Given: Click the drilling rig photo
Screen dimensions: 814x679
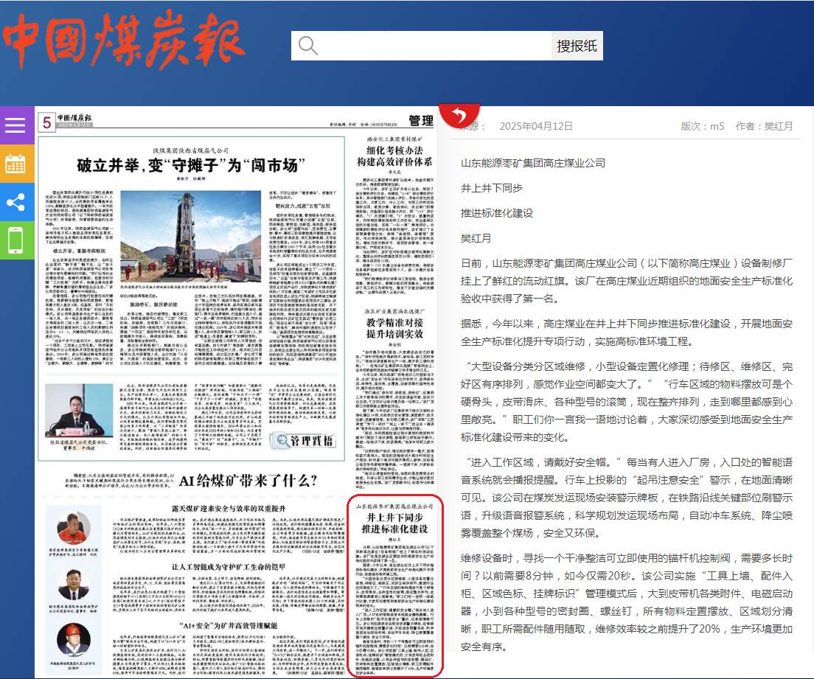Looking at the screenshot, I should (190, 236).
